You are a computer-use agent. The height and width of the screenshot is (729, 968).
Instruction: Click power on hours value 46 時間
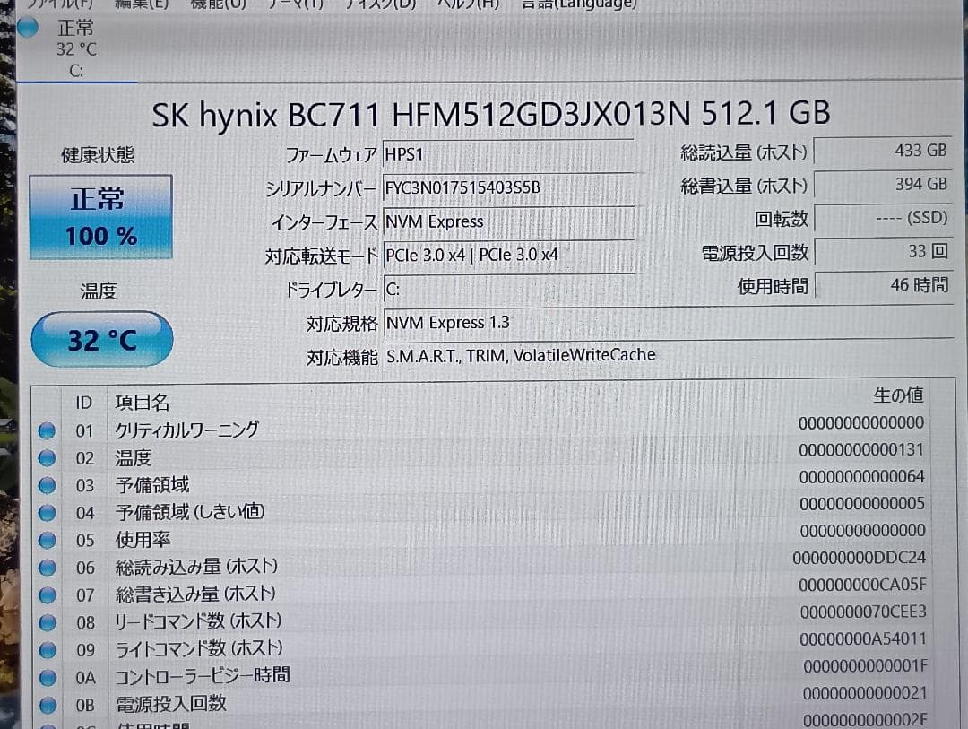coord(883,285)
